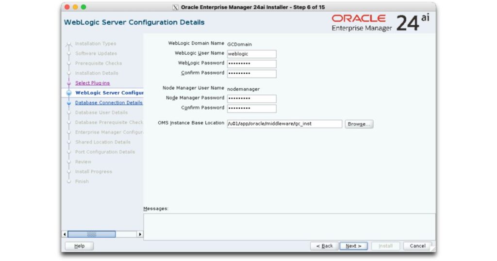Screen dimensions: 497x261
Task: Click the bullet icon beside Select Plug-ins
Action: tap(69, 83)
